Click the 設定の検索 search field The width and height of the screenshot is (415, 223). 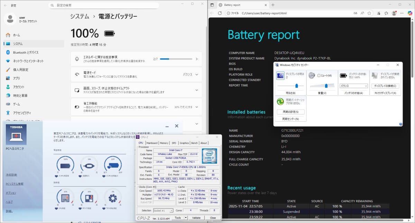point(104,6)
